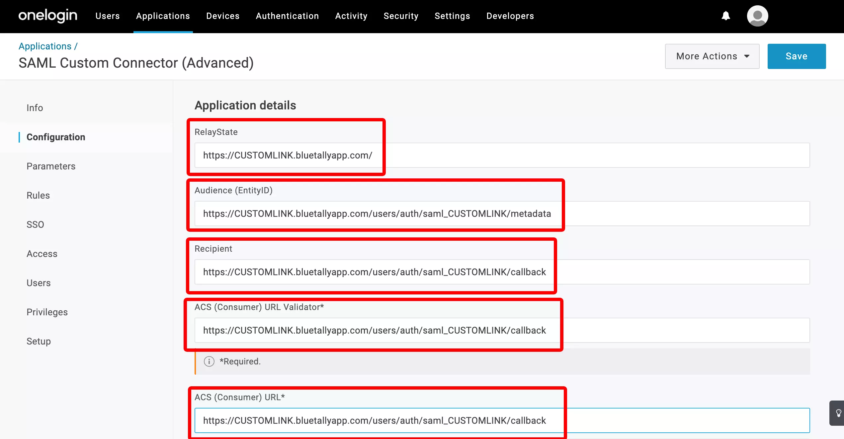
Task: Open the Settings navigation menu
Action: tap(452, 16)
